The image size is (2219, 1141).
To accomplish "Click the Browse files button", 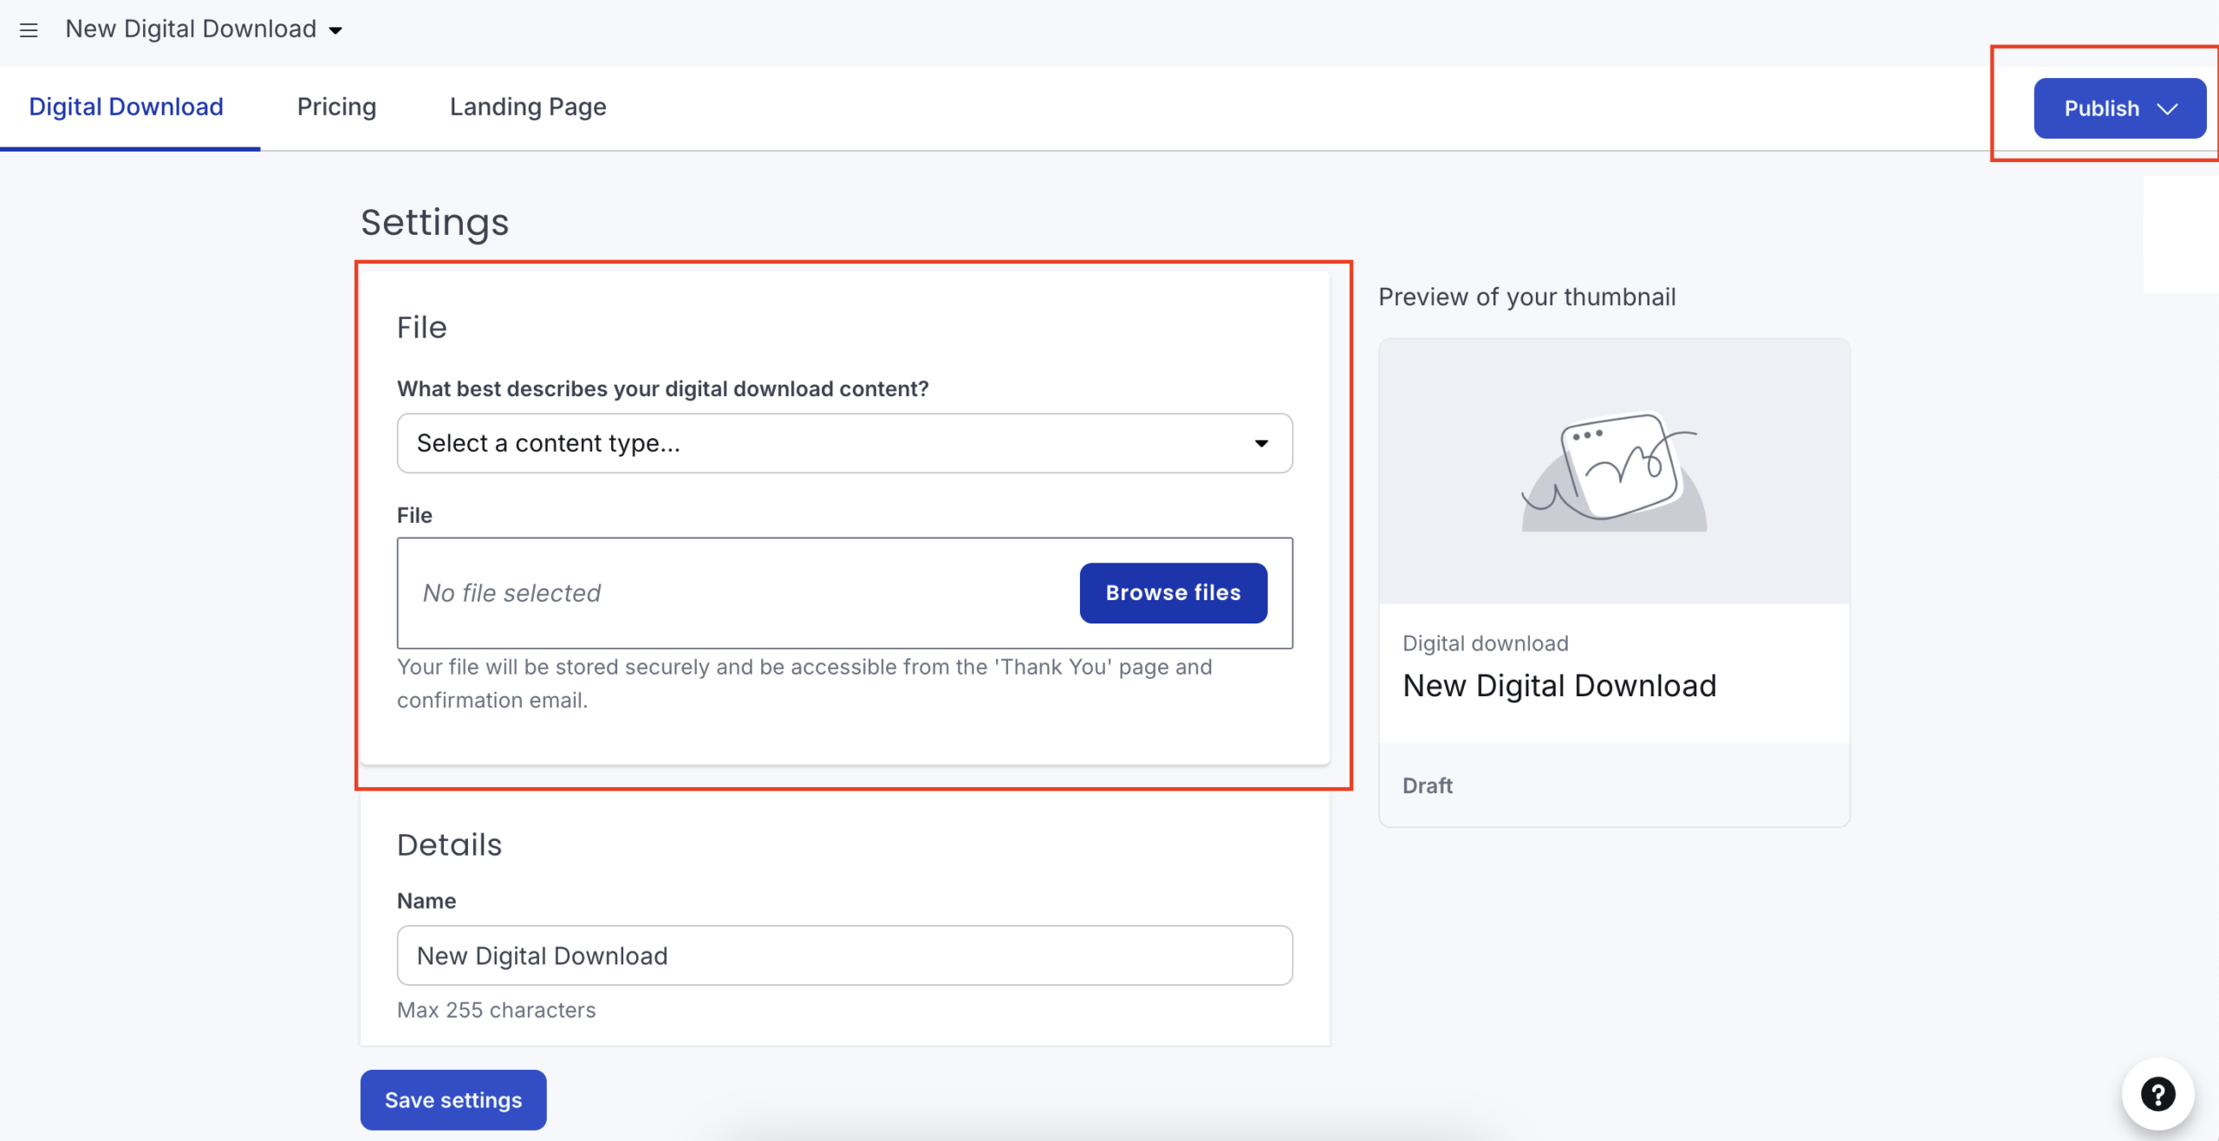I will [1172, 592].
